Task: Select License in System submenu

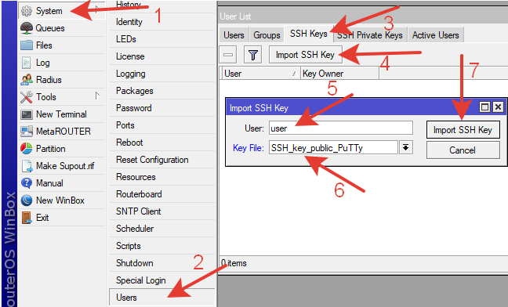Action: [162, 56]
